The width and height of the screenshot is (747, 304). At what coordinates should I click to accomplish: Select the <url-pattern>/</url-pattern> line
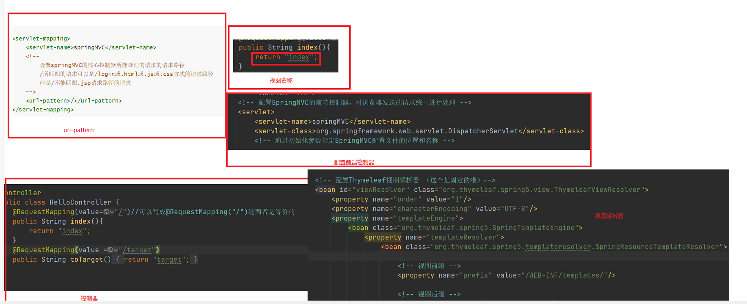click(x=74, y=101)
